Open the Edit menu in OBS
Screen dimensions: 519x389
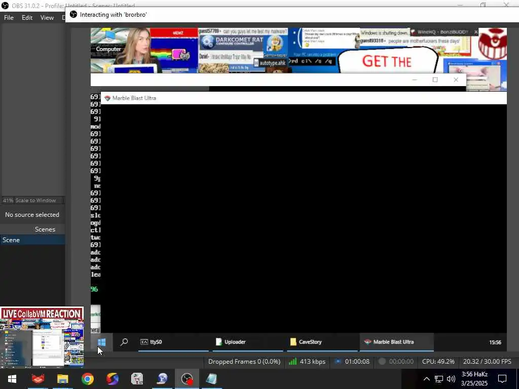click(27, 18)
